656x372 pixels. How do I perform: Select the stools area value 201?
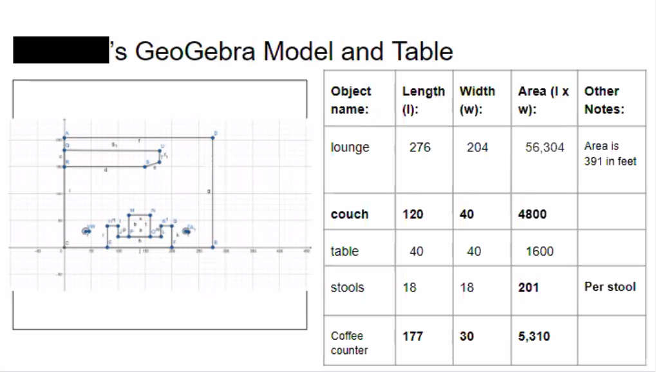(529, 288)
